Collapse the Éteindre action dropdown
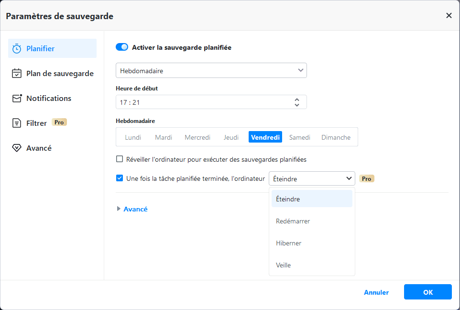The height and width of the screenshot is (310, 460). point(312,178)
